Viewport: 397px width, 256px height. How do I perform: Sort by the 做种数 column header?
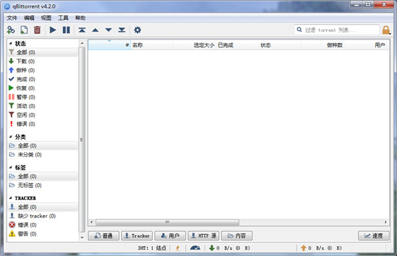tap(322, 45)
